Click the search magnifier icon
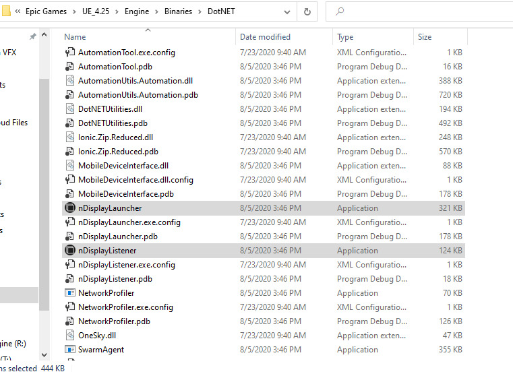This screenshot has height=376, width=513. pos(340,11)
